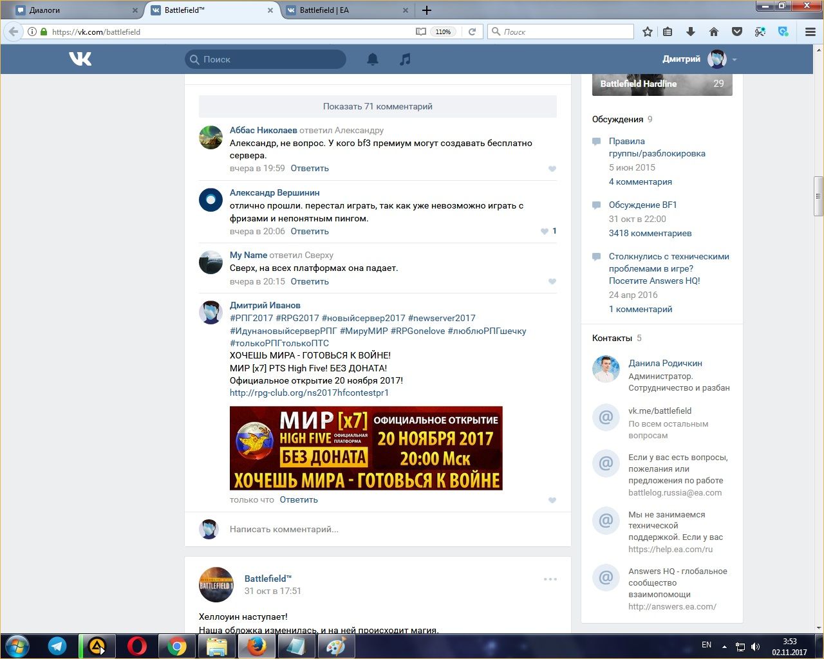This screenshot has height=659, width=824.
Task: Close the Диалоги tab
Action: pos(135,10)
